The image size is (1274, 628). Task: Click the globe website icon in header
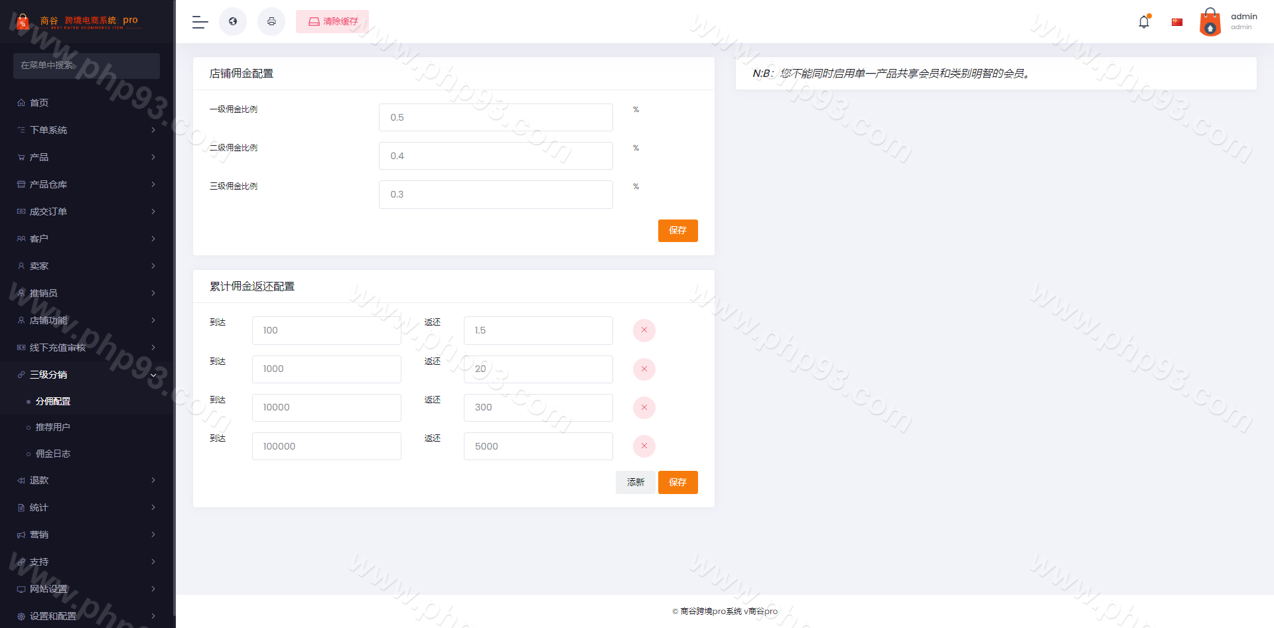click(233, 22)
